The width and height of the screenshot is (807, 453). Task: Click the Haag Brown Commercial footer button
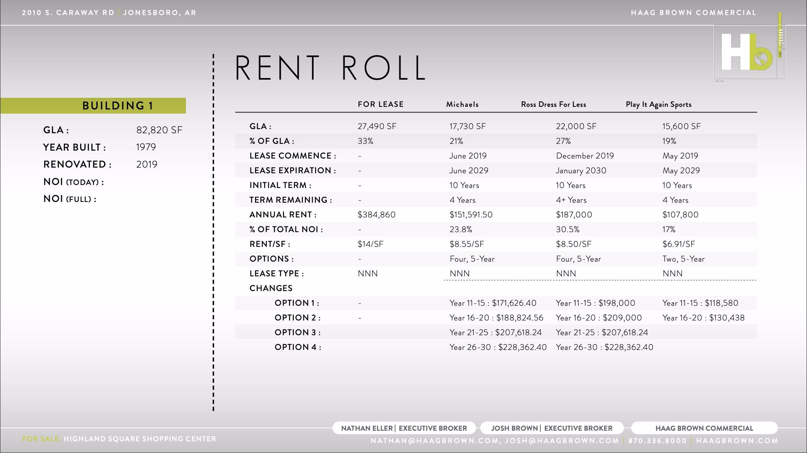(704, 428)
